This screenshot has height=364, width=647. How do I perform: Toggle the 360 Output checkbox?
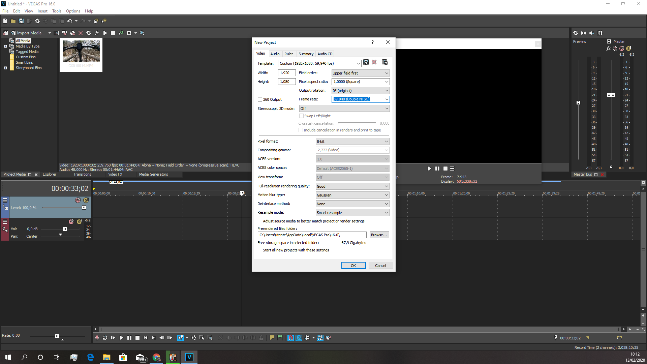point(260,99)
